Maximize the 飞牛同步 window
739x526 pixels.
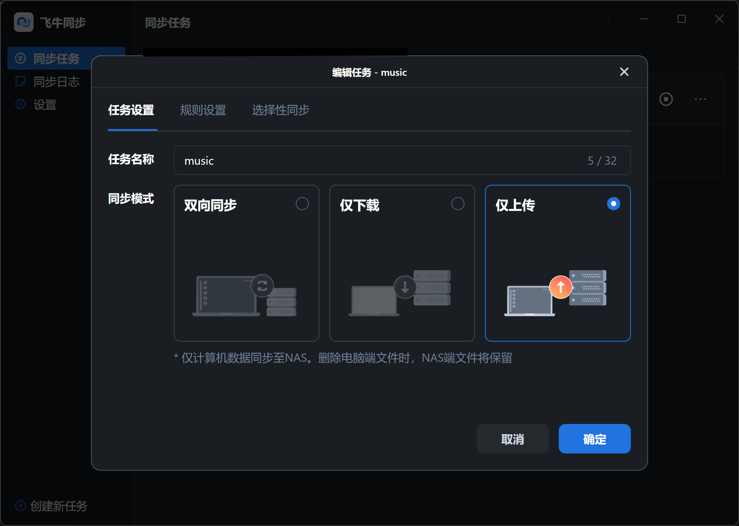click(x=682, y=19)
